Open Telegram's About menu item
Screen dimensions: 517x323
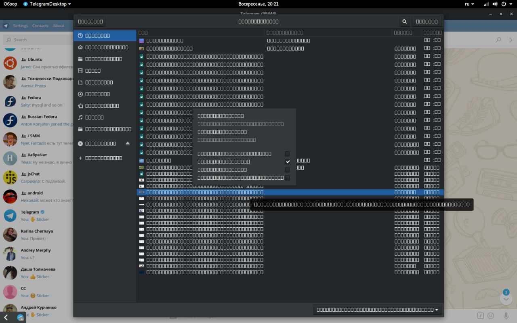coord(59,25)
